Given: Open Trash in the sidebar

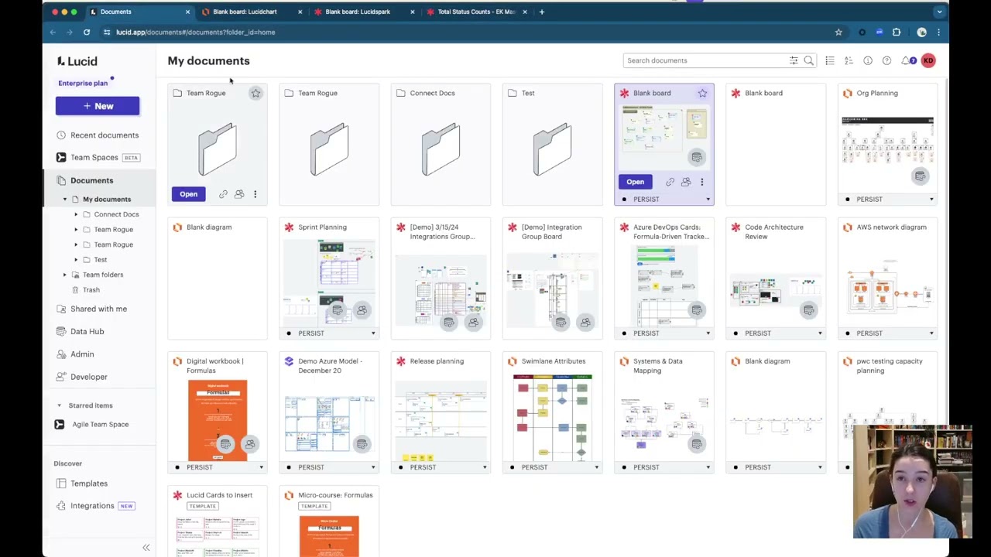Looking at the screenshot, I should pos(91,290).
